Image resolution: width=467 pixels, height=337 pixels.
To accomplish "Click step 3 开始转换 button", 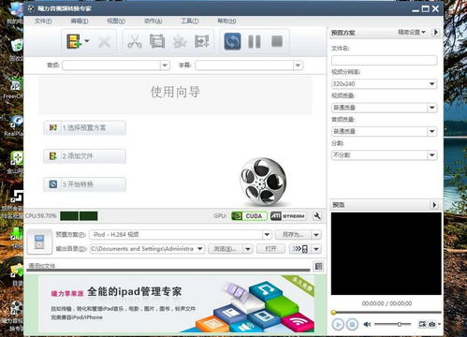I will point(84,184).
